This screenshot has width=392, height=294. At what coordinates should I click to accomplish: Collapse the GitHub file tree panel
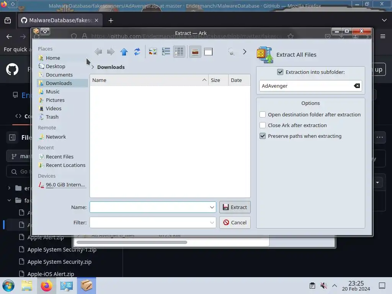click(x=12, y=137)
